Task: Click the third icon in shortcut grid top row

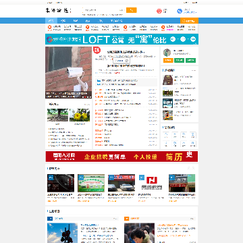Action: click(184, 135)
